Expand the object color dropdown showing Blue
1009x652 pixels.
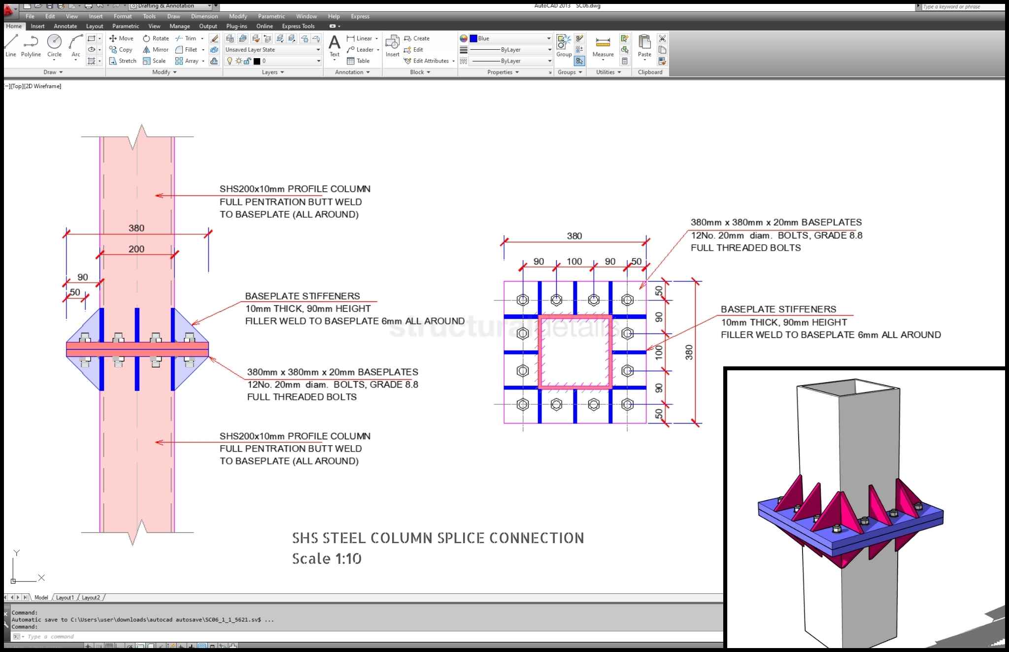pos(548,38)
